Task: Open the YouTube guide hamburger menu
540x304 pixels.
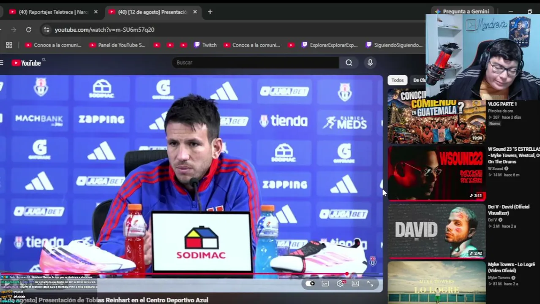Action: 2,63
